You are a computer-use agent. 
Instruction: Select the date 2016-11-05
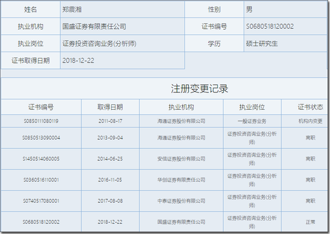[x=110, y=180]
